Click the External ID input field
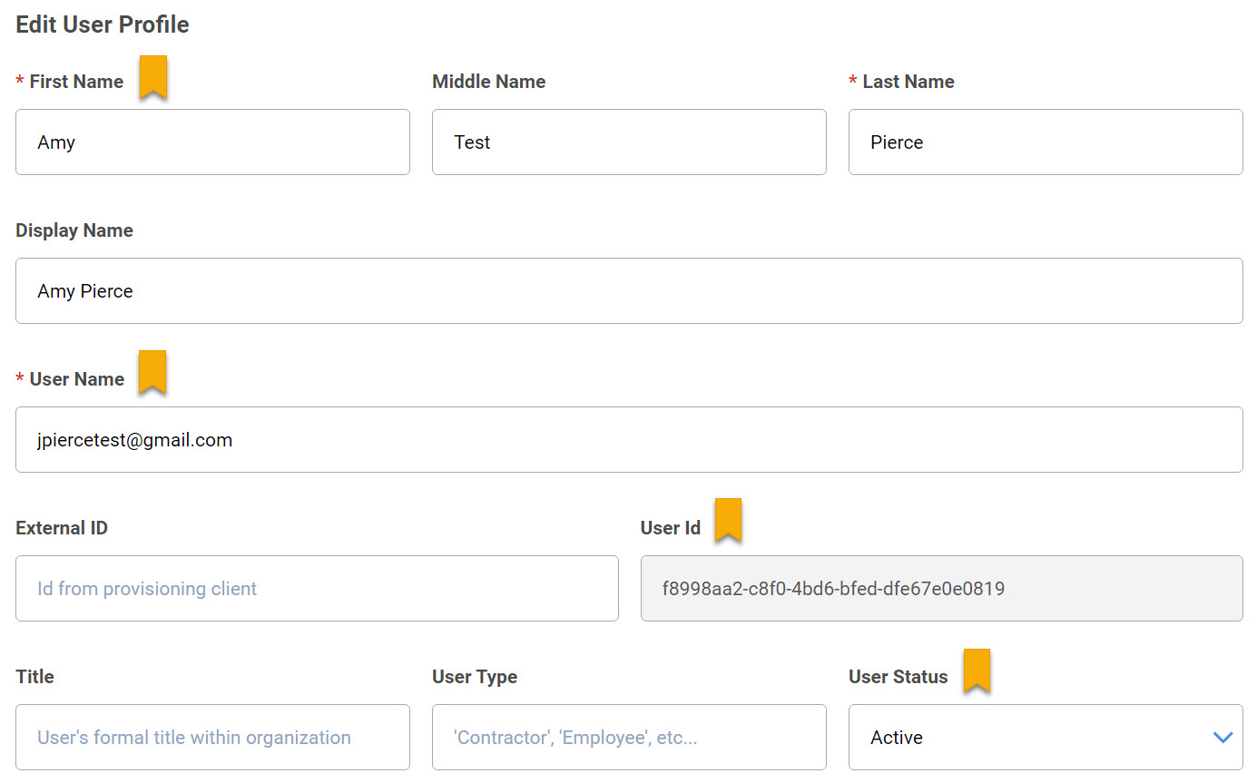 click(317, 588)
